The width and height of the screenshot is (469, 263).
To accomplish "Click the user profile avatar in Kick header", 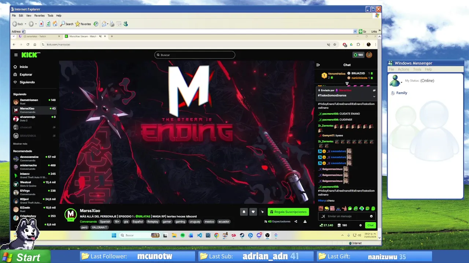I will (369, 55).
